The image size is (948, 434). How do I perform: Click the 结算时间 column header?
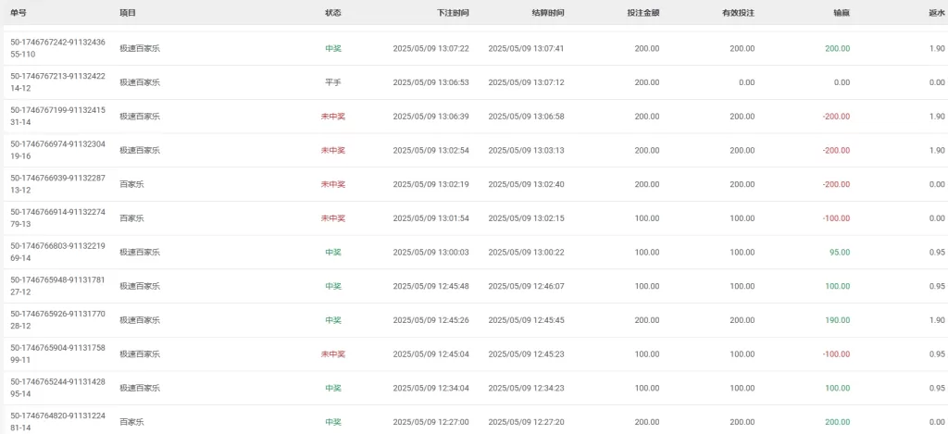click(x=548, y=12)
